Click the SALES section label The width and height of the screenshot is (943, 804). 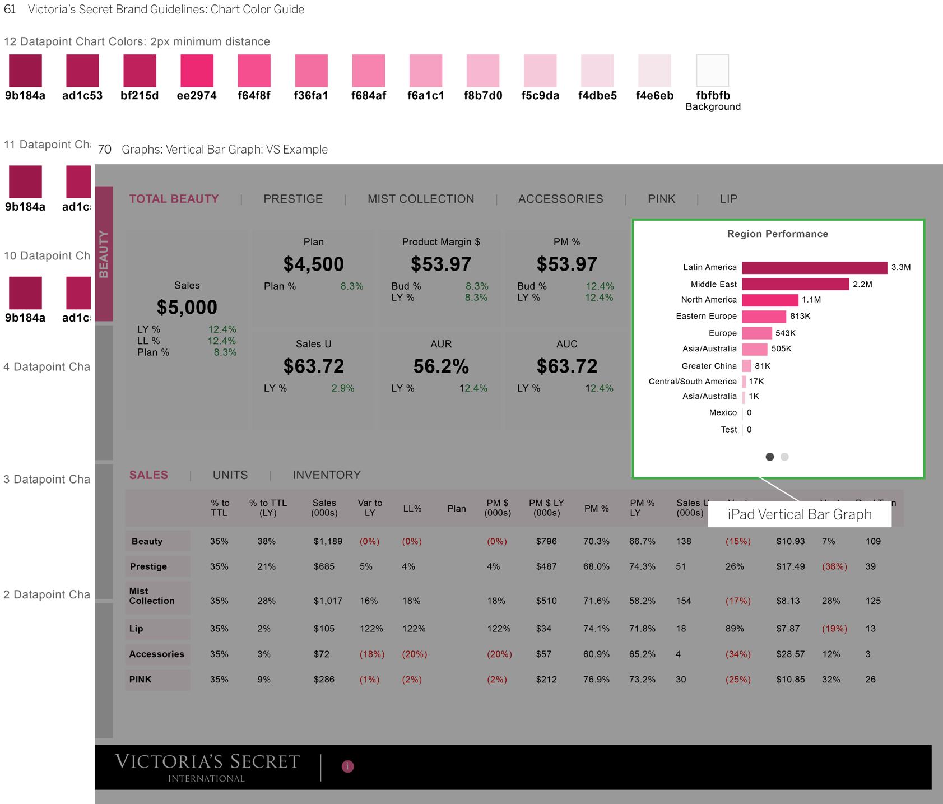pos(148,475)
